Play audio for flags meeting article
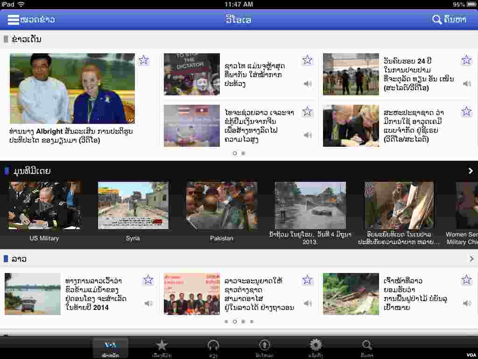This screenshot has height=359, width=478. (308, 135)
